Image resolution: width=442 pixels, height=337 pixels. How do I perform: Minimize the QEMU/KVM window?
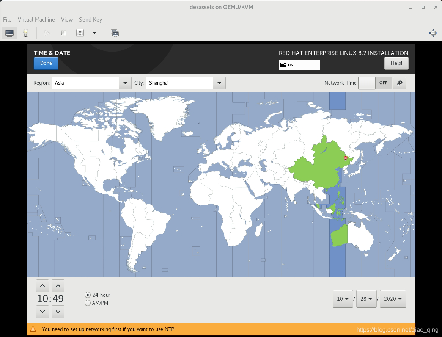pos(410,7)
